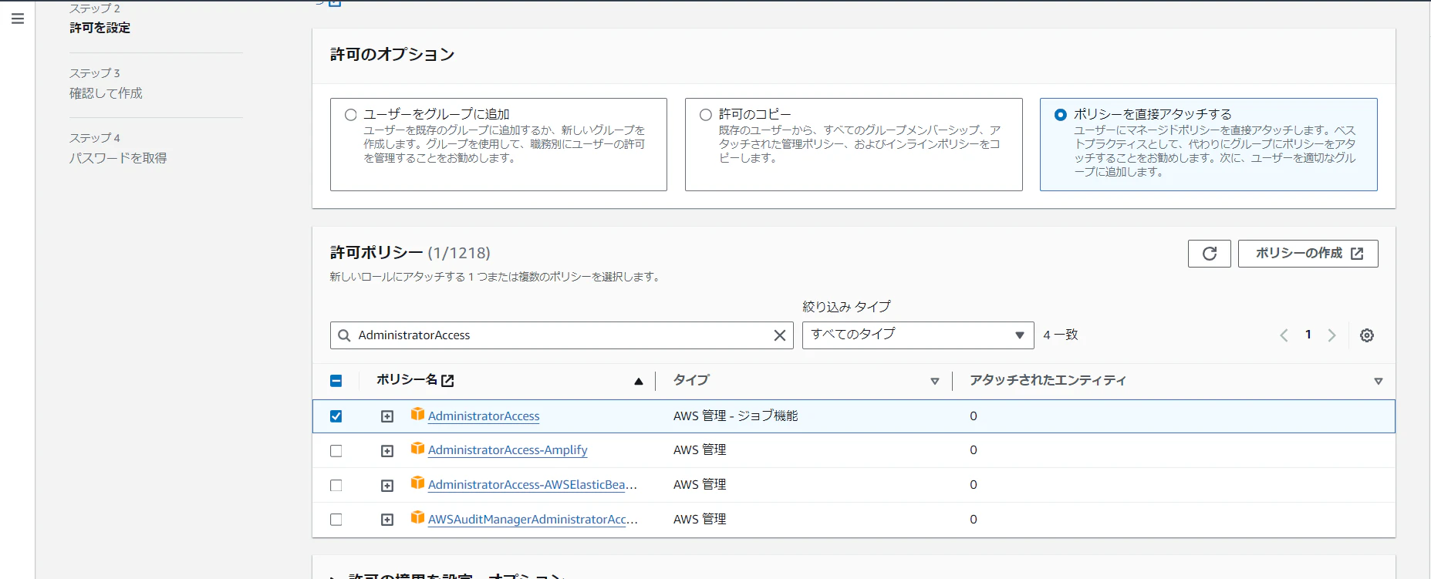Select 許可のコピー option
Viewport: 1431px width, 579px height.
pos(706,115)
